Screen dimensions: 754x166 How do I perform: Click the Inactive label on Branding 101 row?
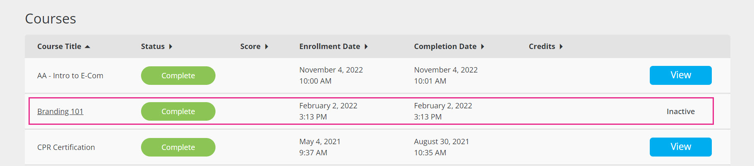pyautogui.click(x=680, y=112)
